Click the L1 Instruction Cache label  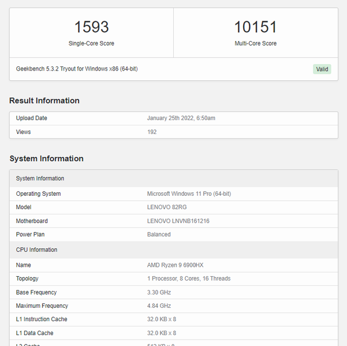click(x=42, y=319)
